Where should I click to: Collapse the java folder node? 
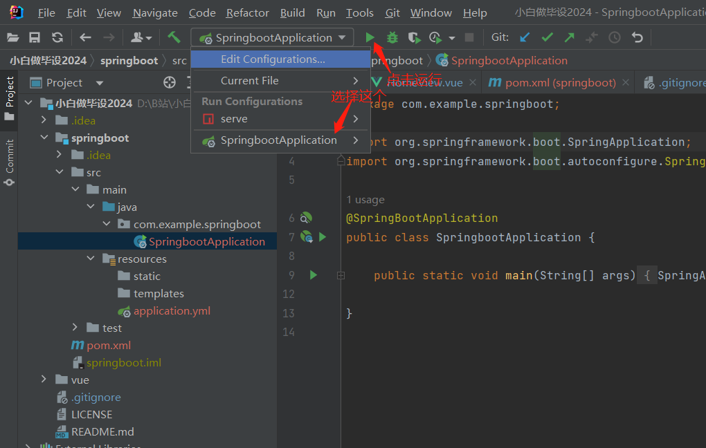pyautogui.click(x=91, y=207)
